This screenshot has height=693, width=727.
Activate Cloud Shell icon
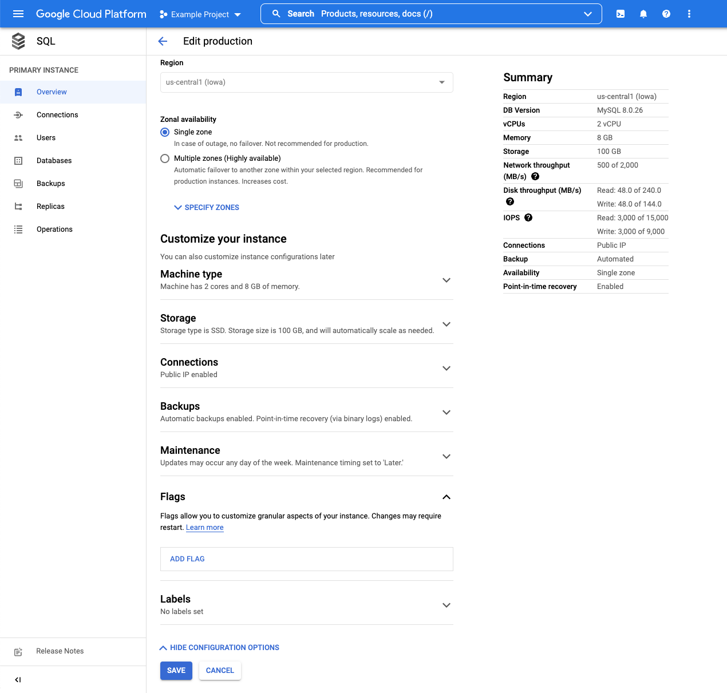pyautogui.click(x=621, y=14)
